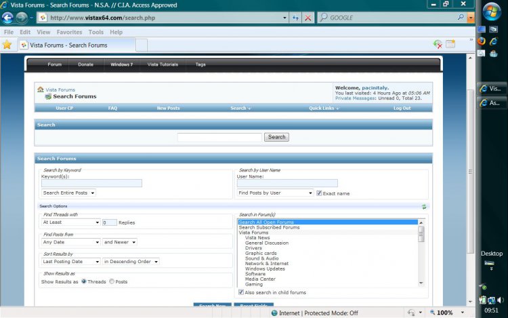Click the green check with red X toolbar icon
Screen dimensions: 508x318
pyautogui.click(x=438, y=44)
